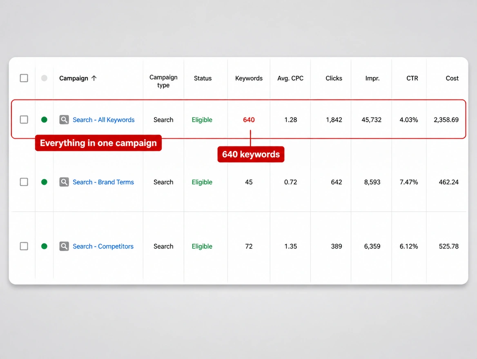Click the 72 keywords value
This screenshot has height=359, width=477.
click(x=249, y=246)
